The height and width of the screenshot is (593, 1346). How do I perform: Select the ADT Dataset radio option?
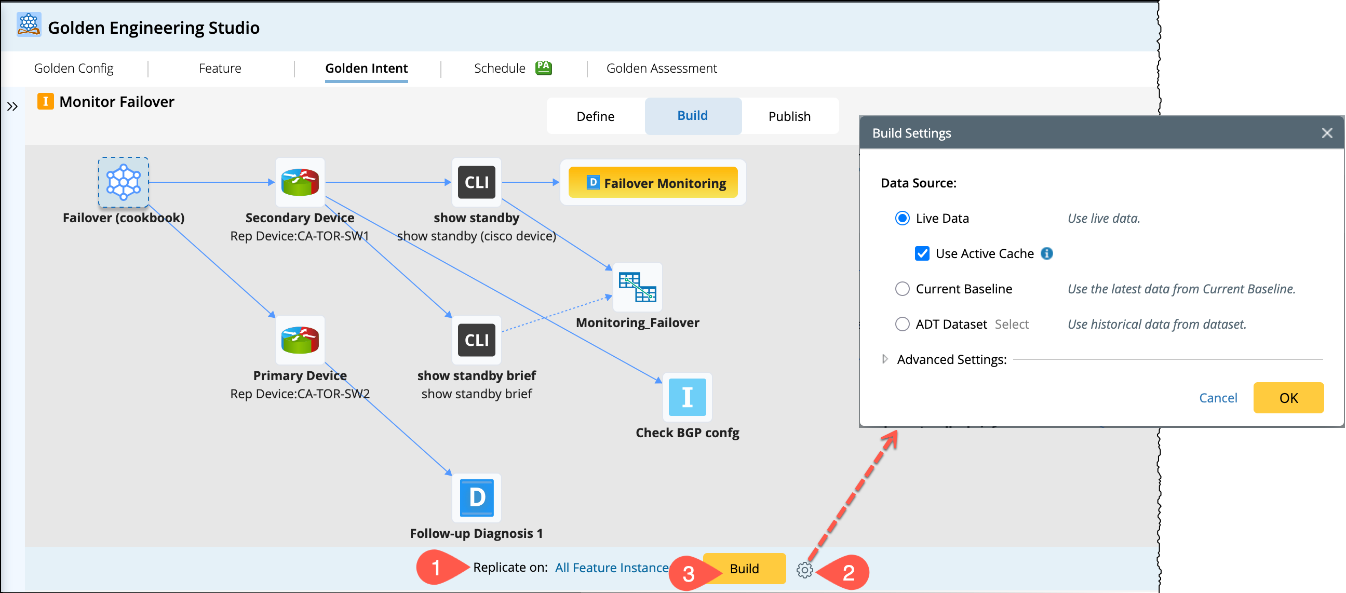point(902,325)
